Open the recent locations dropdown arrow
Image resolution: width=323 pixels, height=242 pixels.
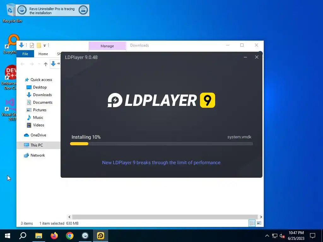(39, 64)
